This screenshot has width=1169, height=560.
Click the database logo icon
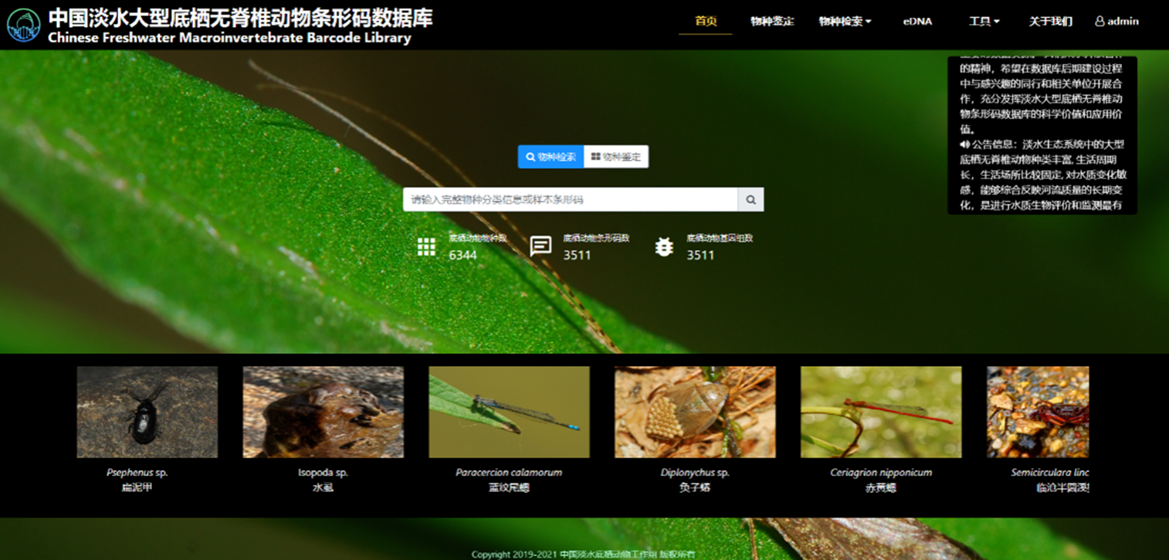point(23,25)
